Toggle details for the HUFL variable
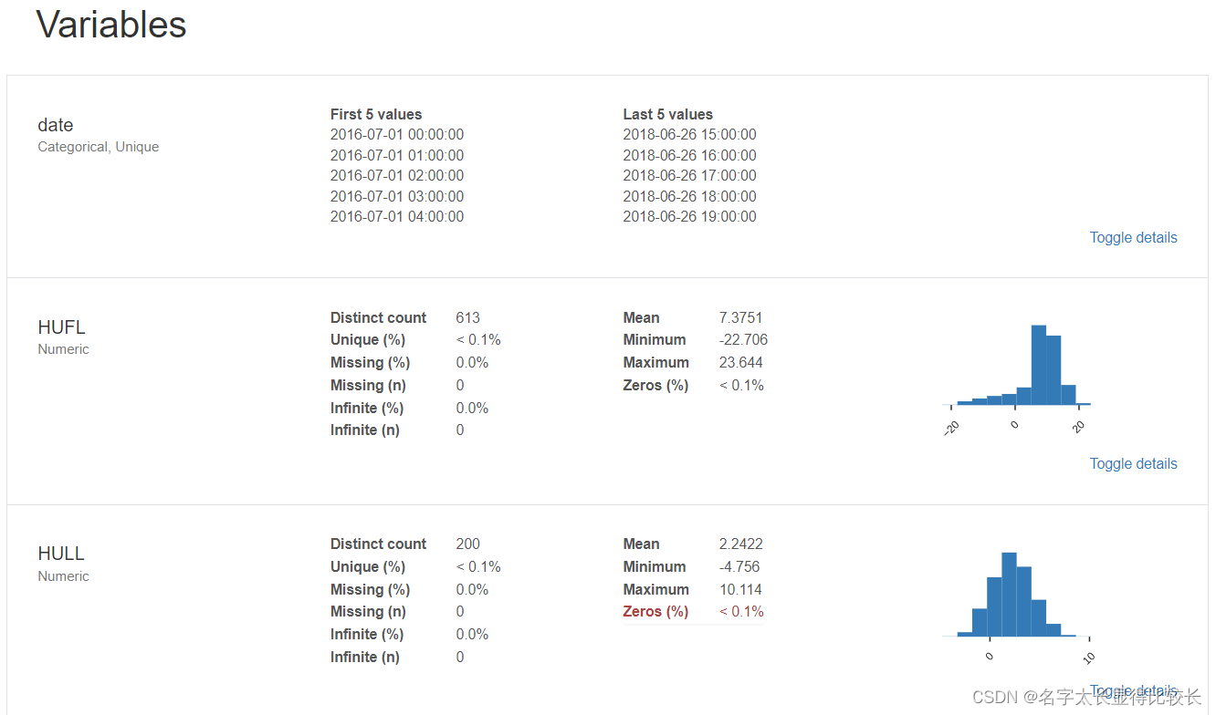The image size is (1216, 715). click(1133, 463)
